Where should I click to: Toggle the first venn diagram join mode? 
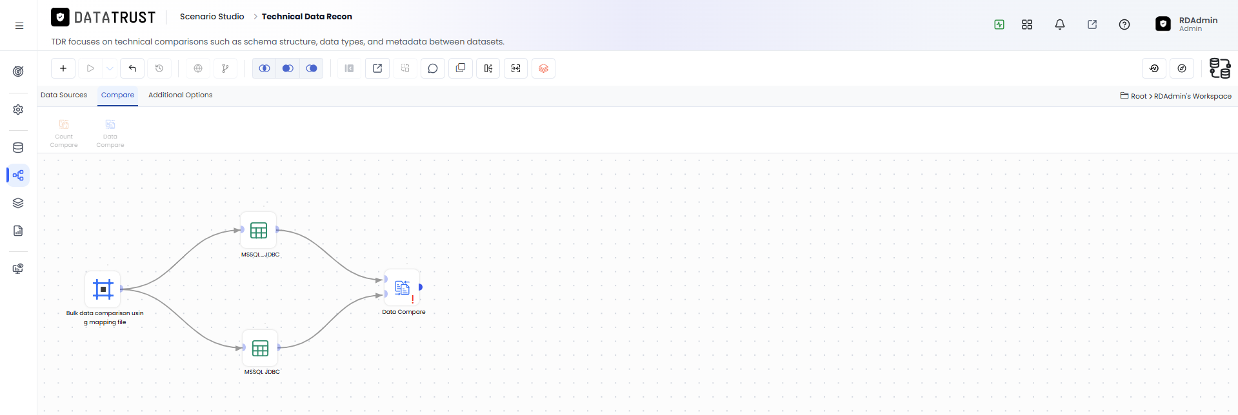[x=265, y=68]
